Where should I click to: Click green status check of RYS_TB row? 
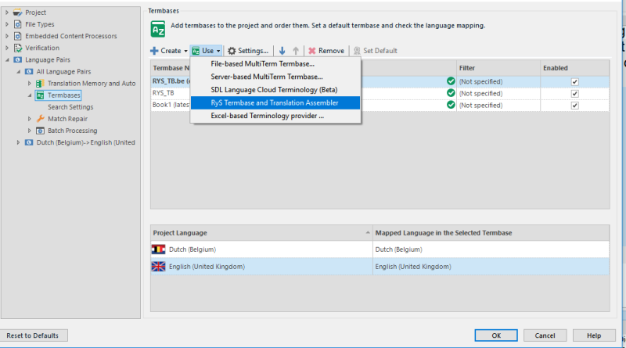click(451, 93)
